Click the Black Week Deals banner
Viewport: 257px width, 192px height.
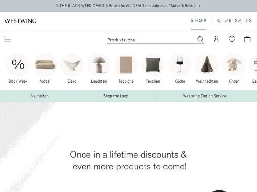(128, 6)
